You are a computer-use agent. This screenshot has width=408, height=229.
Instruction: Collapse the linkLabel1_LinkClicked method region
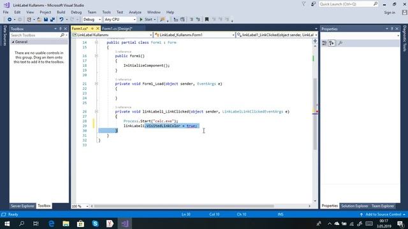[x=96, y=111]
